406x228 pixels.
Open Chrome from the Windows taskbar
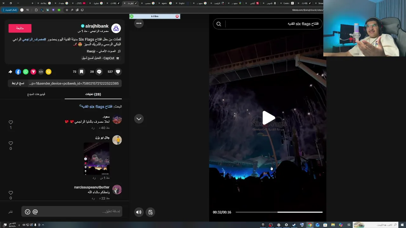[310, 225]
